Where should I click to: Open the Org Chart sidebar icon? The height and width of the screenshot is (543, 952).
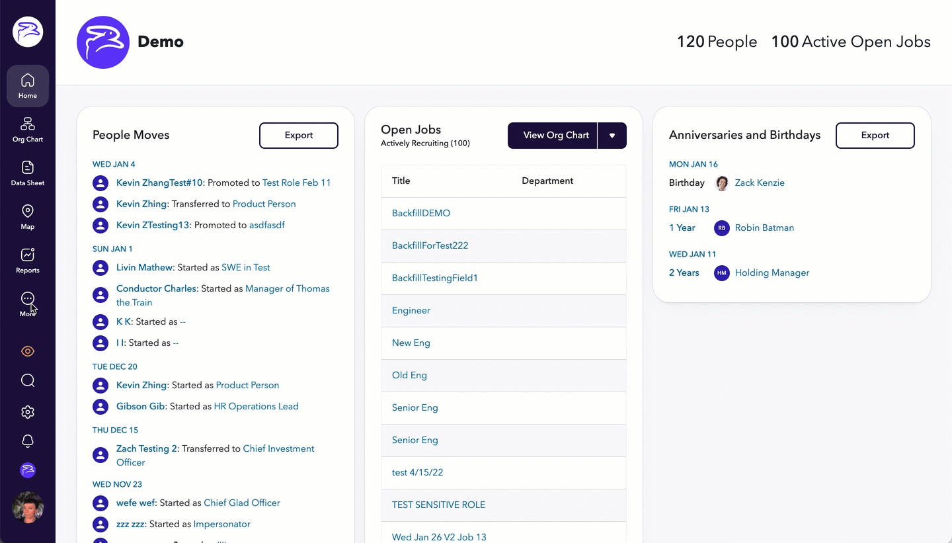click(x=28, y=130)
